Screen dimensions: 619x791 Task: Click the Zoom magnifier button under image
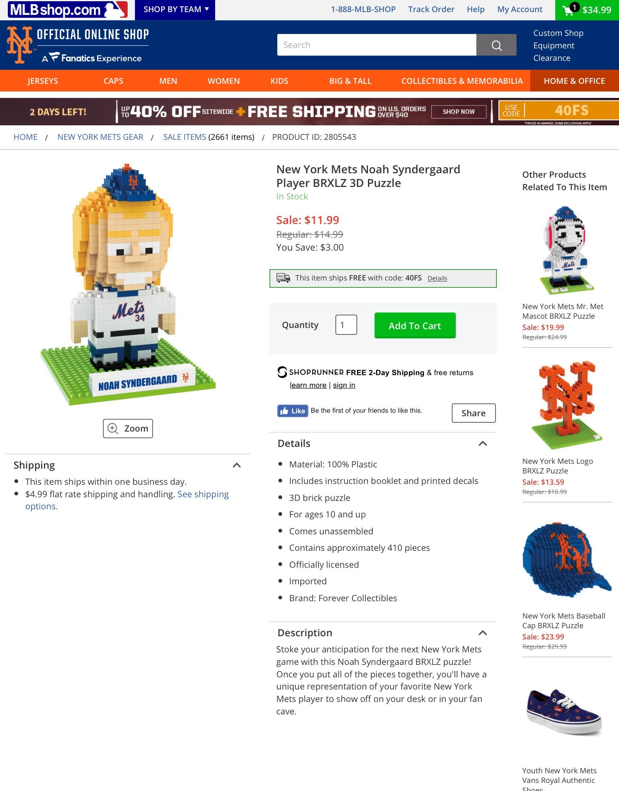128,428
